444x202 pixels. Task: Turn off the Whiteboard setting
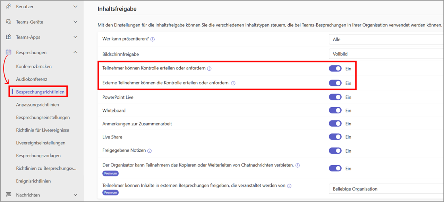pyautogui.click(x=335, y=110)
